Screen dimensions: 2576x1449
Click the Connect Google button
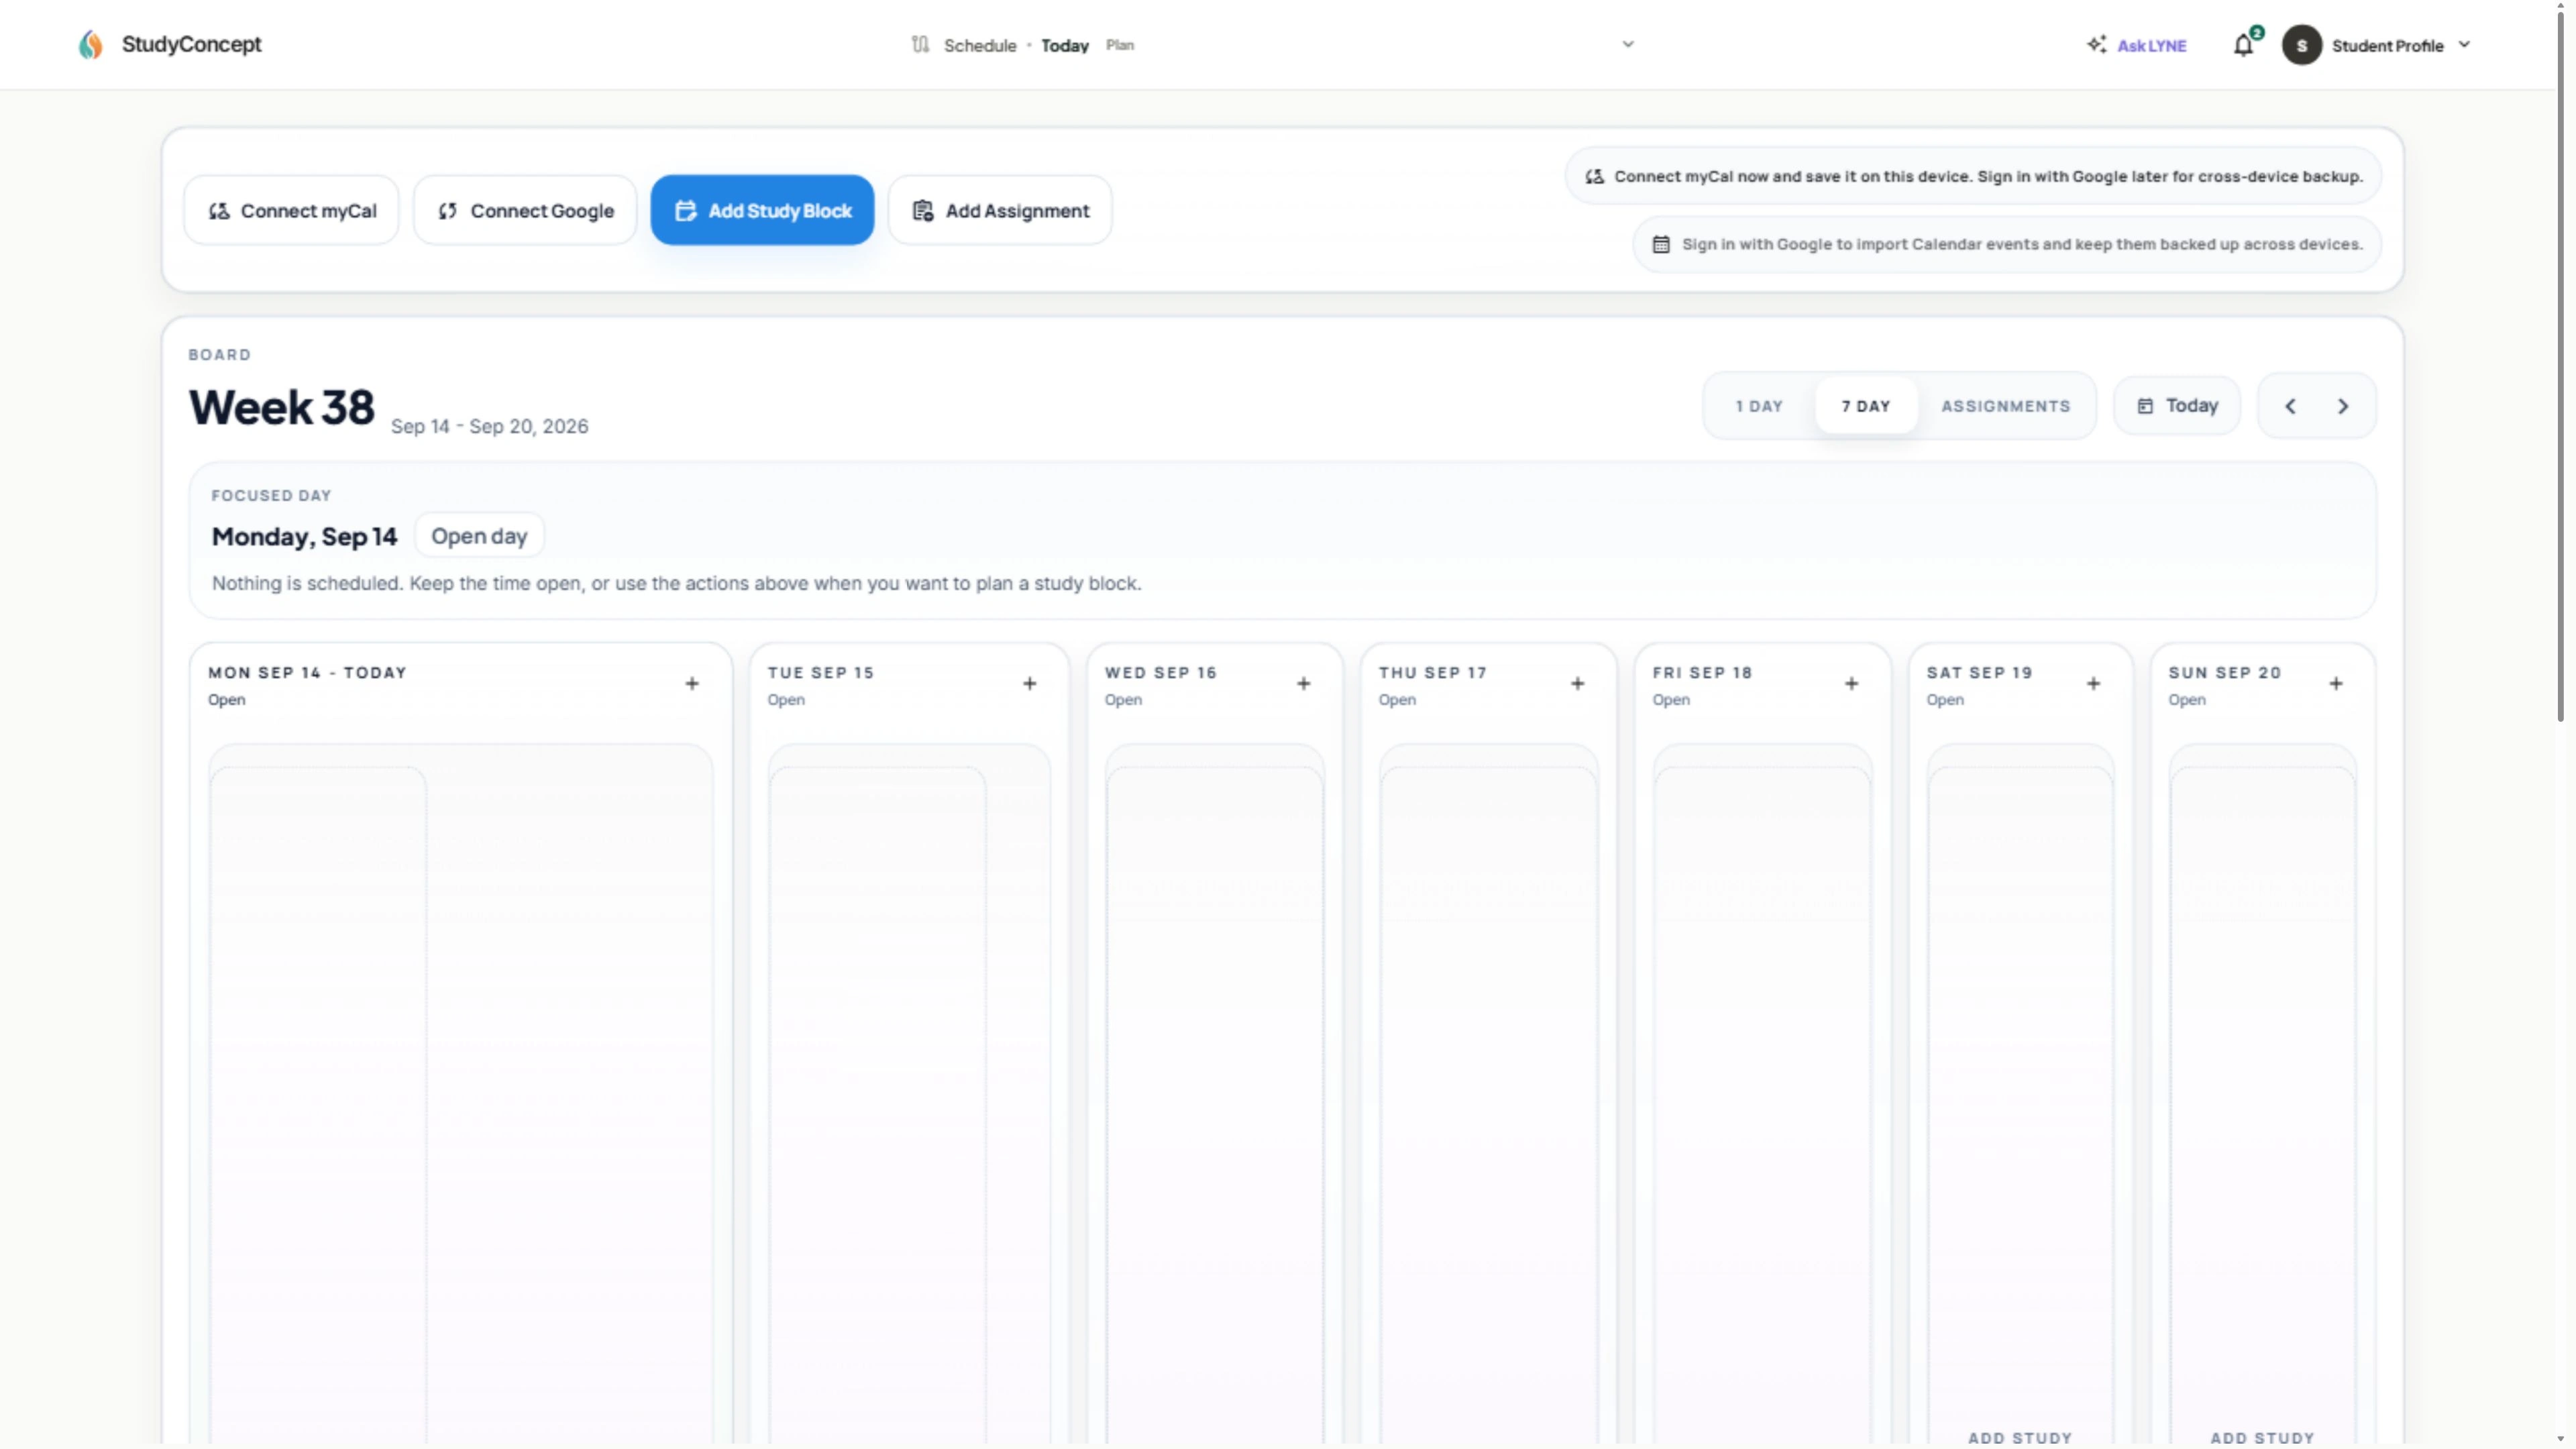(x=525, y=211)
